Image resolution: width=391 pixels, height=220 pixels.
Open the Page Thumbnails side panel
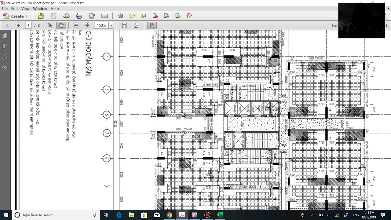[x=5, y=35]
